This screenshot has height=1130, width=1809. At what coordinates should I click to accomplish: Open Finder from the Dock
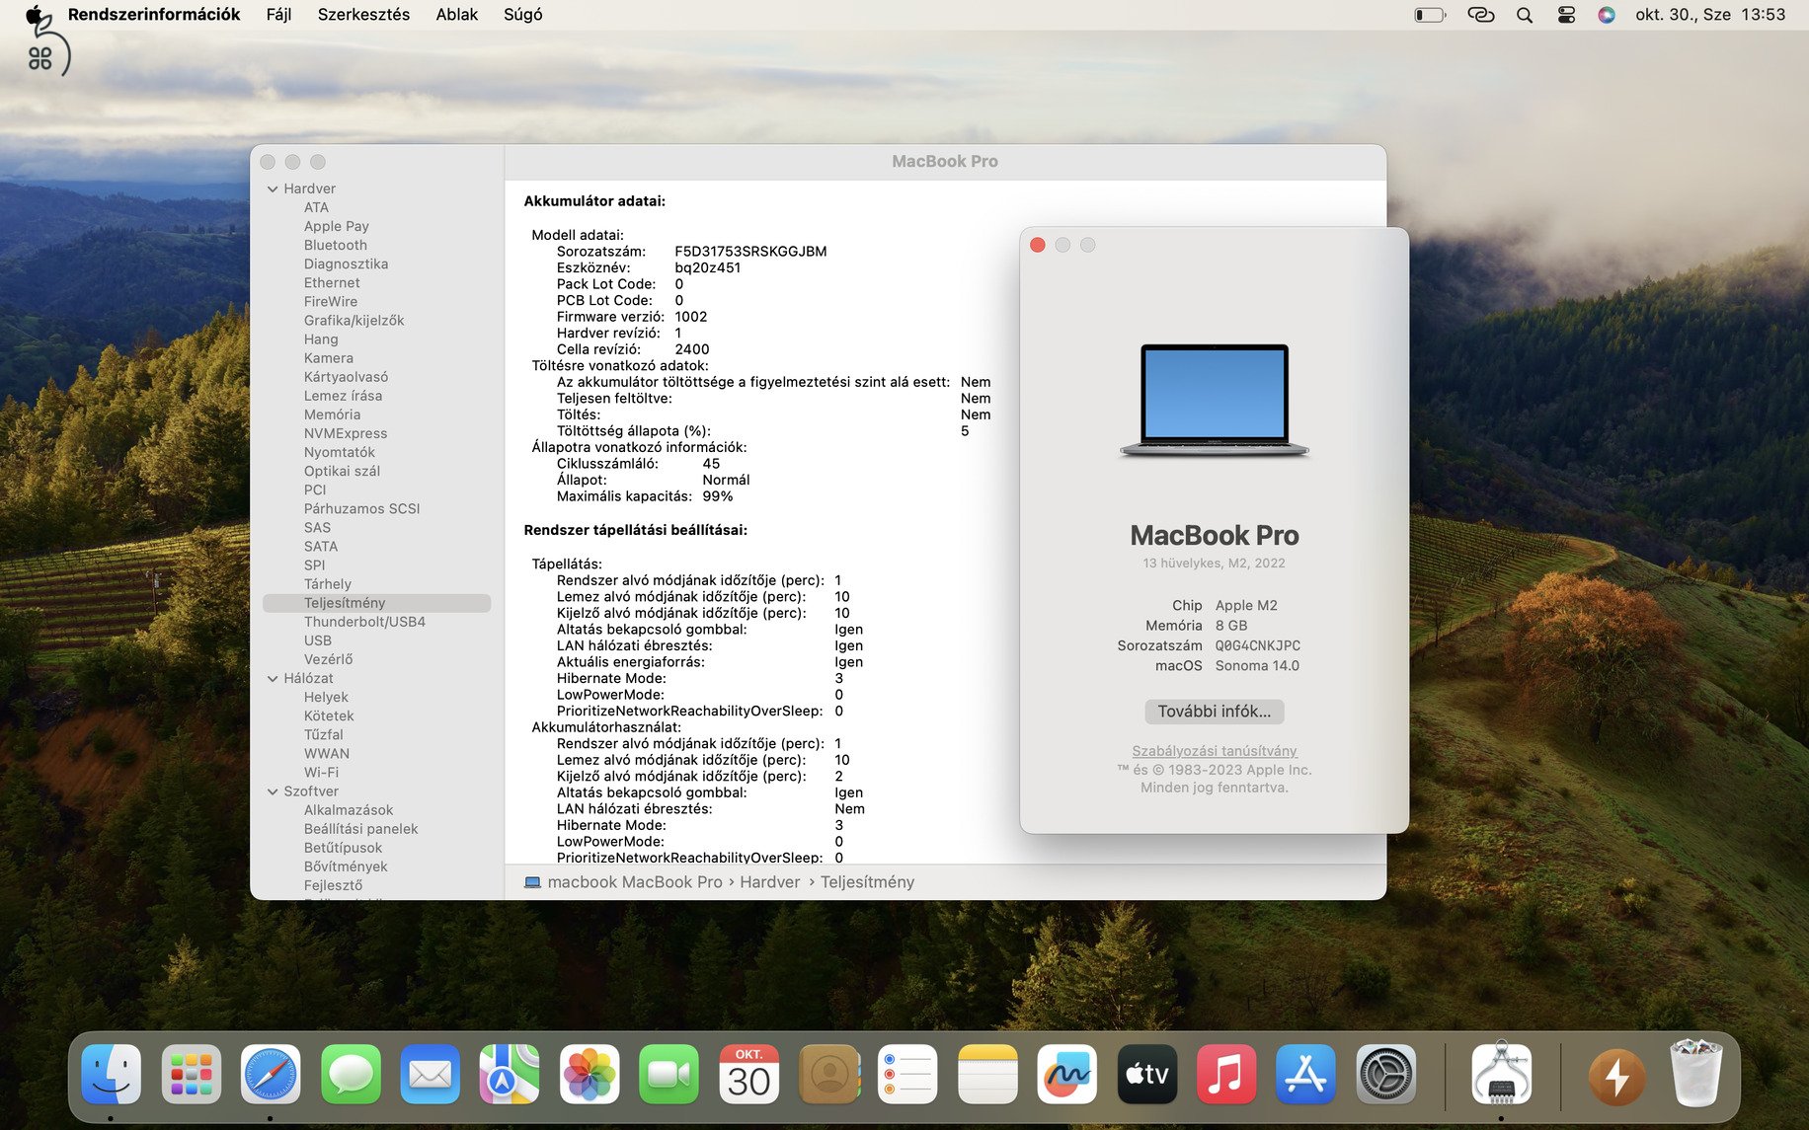112,1074
